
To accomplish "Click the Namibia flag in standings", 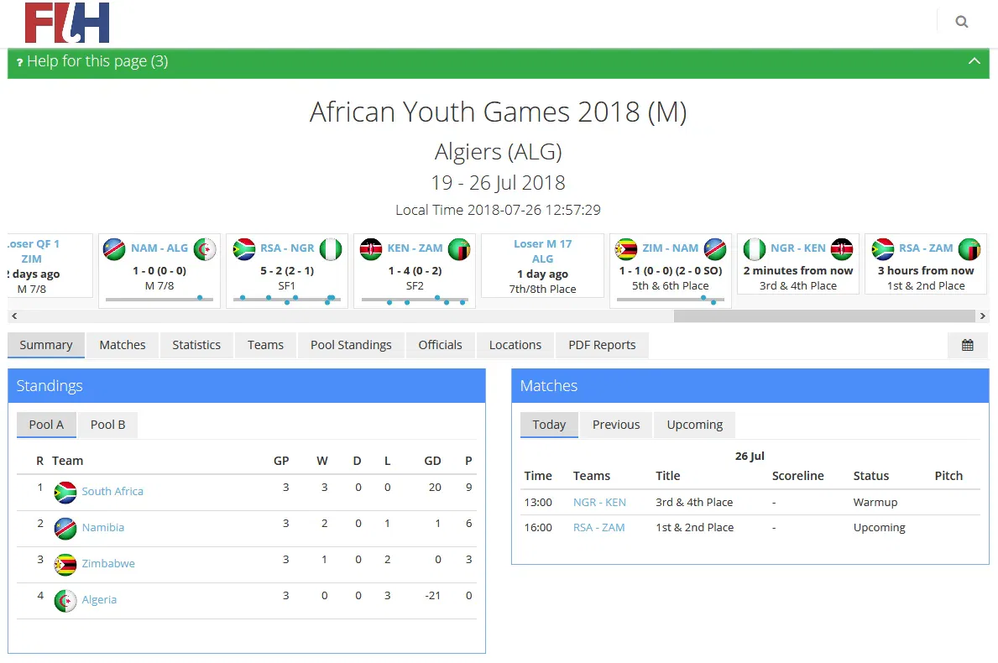I will (x=65, y=528).
